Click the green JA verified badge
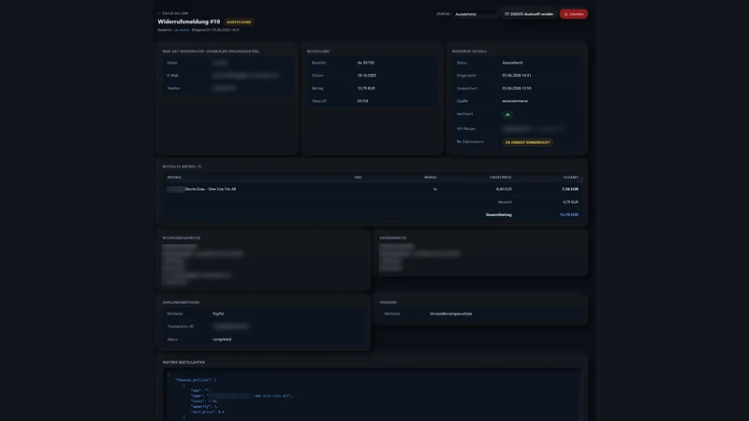The width and height of the screenshot is (749, 421). [507, 114]
